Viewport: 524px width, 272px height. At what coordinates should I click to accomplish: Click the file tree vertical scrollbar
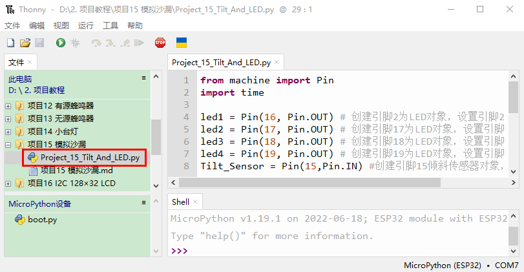pyautogui.click(x=156, y=136)
